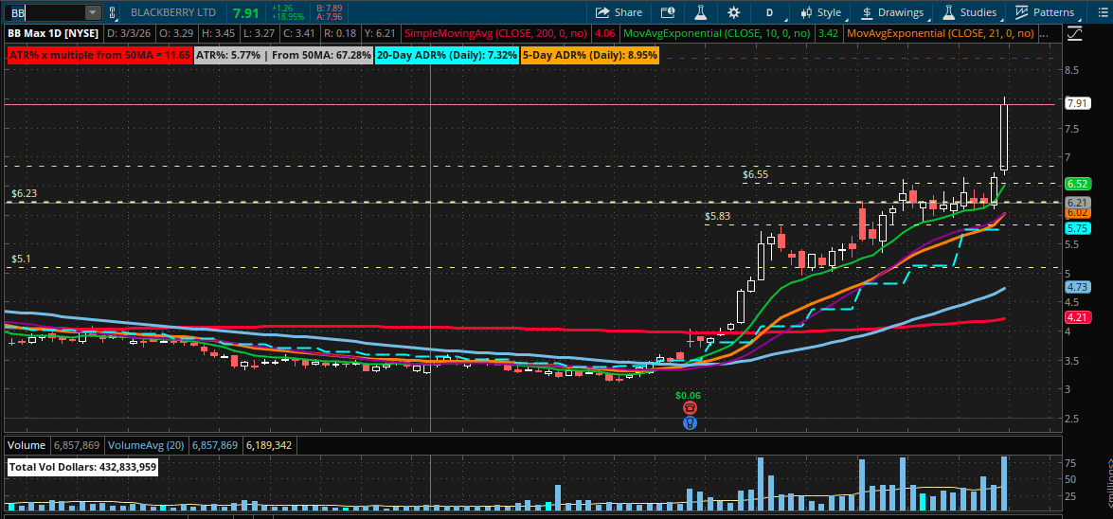1113x519 pixels.
Task: Click the curve icon above price axis
Action: click(x=1075, y=32)
